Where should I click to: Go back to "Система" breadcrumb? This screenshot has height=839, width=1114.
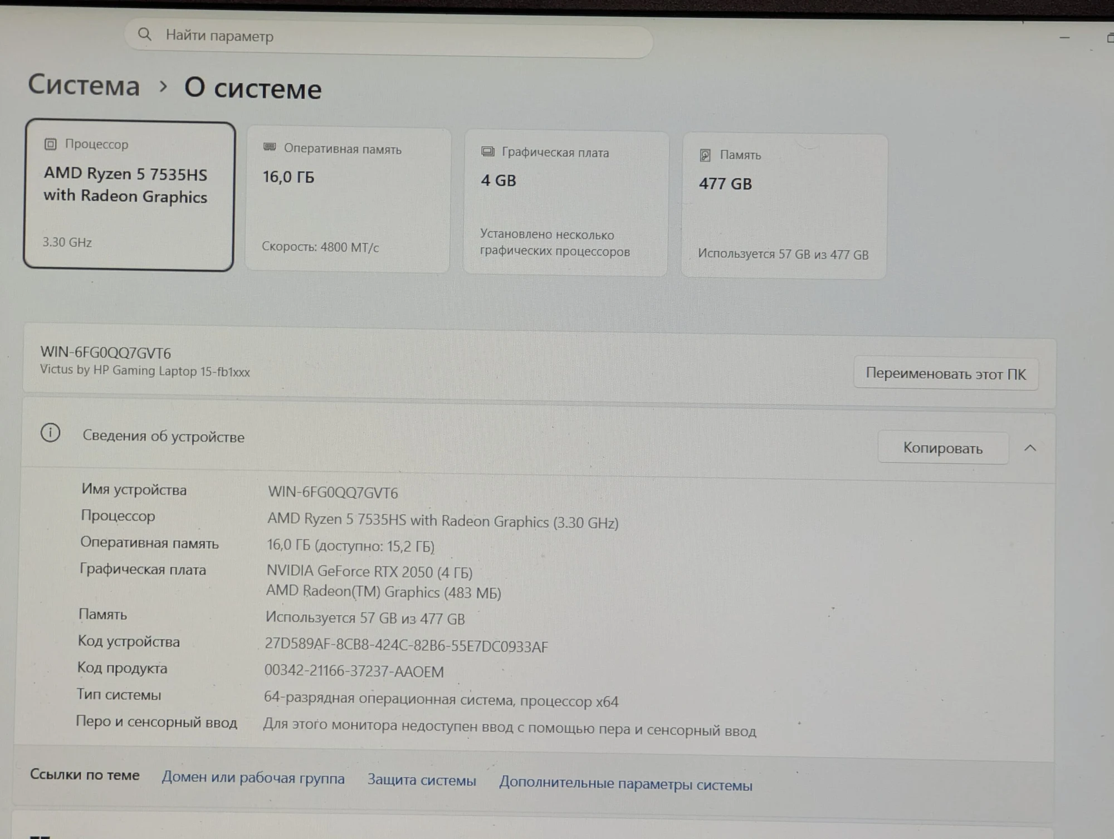pos(84,85)
